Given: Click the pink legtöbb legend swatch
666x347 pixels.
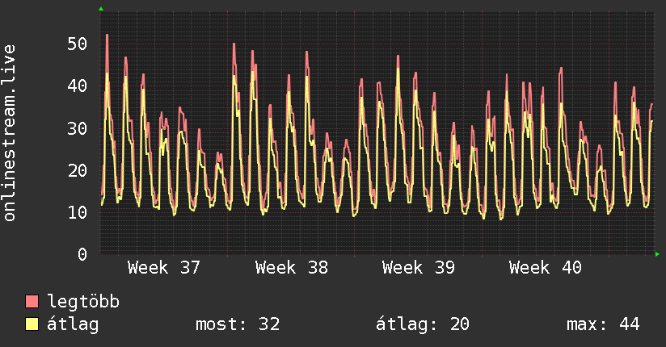Looking at the screenshot, I should coord(32,302).
